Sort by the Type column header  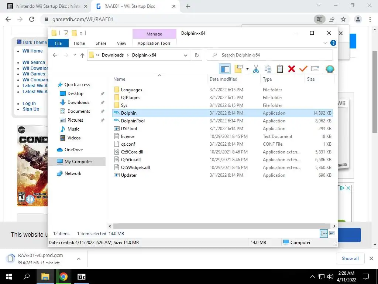pos(282,79)
